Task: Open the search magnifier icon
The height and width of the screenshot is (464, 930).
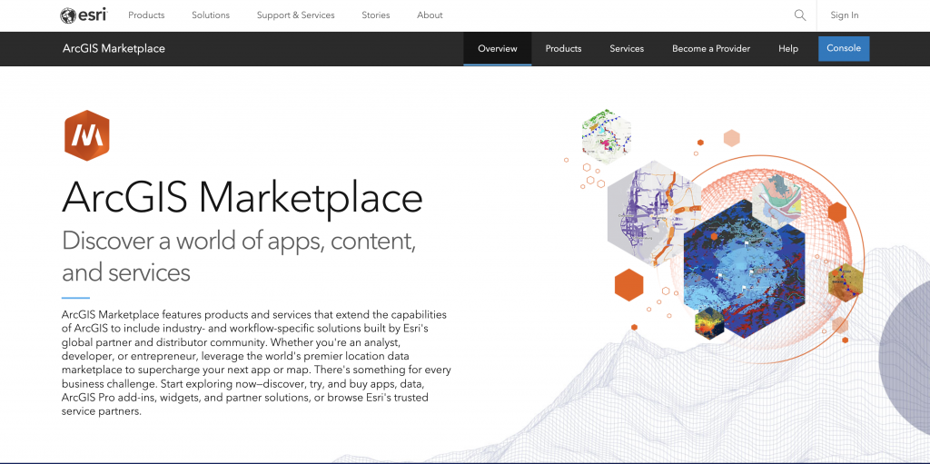Action: (799, 15)
